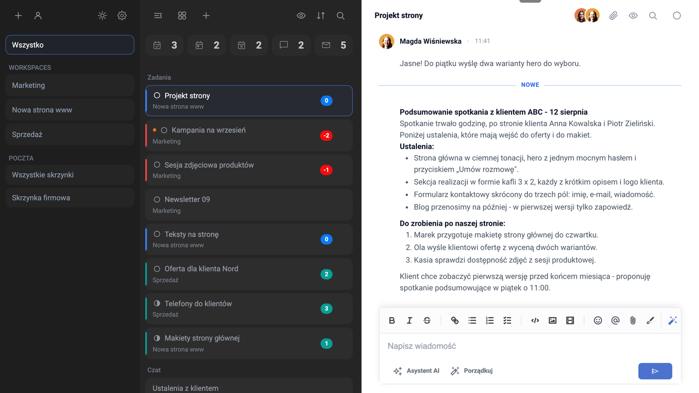This screenshot has width=699, height=393.
Task: Add a new item in the task list header
Action: (x=206, y=16)
